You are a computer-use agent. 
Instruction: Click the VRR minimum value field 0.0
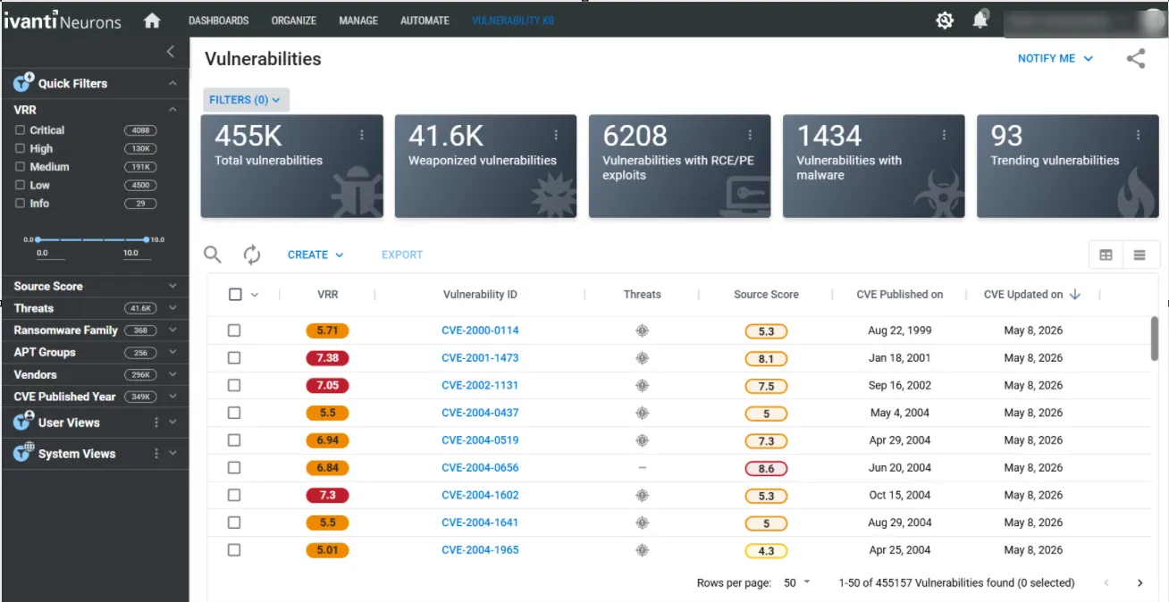48,254
